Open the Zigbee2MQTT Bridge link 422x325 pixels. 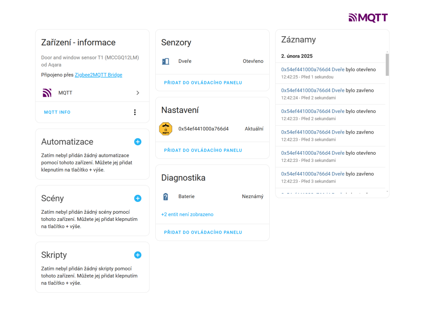coord(98,75)
